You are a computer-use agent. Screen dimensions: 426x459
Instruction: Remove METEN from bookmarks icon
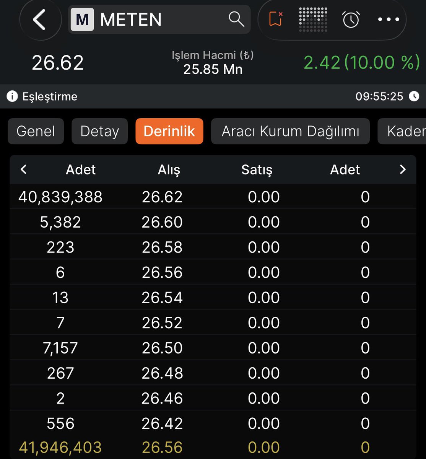(276, 19)
